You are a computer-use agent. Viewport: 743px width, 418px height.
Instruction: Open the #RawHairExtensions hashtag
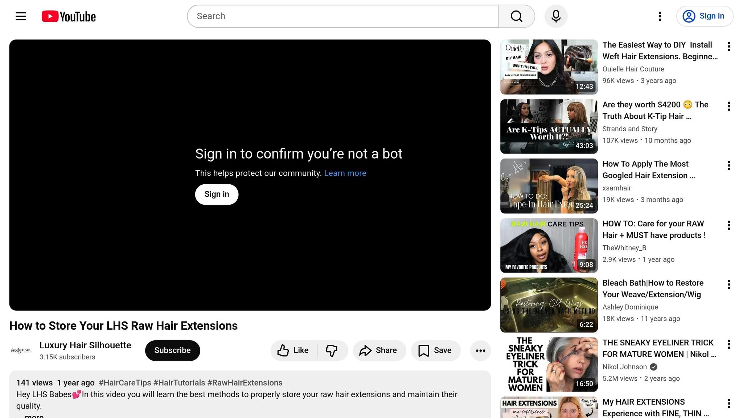tap(245, 383)
